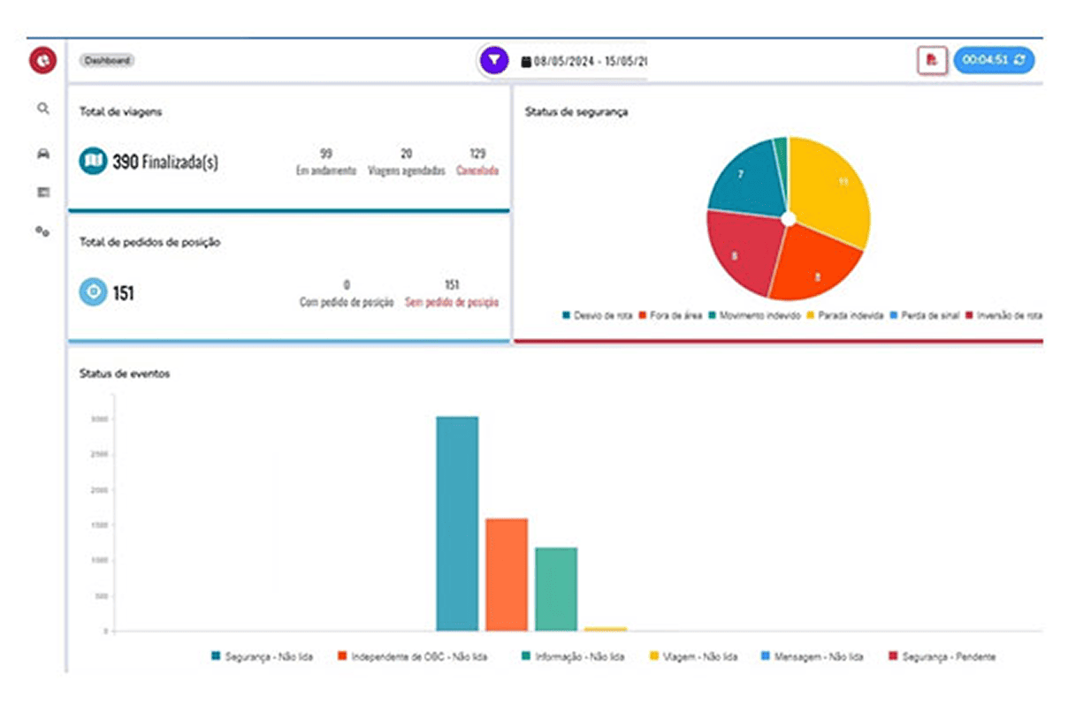
Task: Click the purple filter funnel button
Action: 493,61
